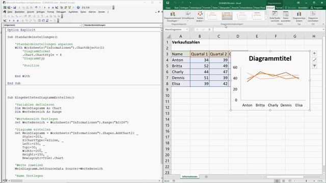Collapse the Excel ribbon chevron
Image resolution: width=326 pixels, height=183 pixels.
tap(323, 24)
